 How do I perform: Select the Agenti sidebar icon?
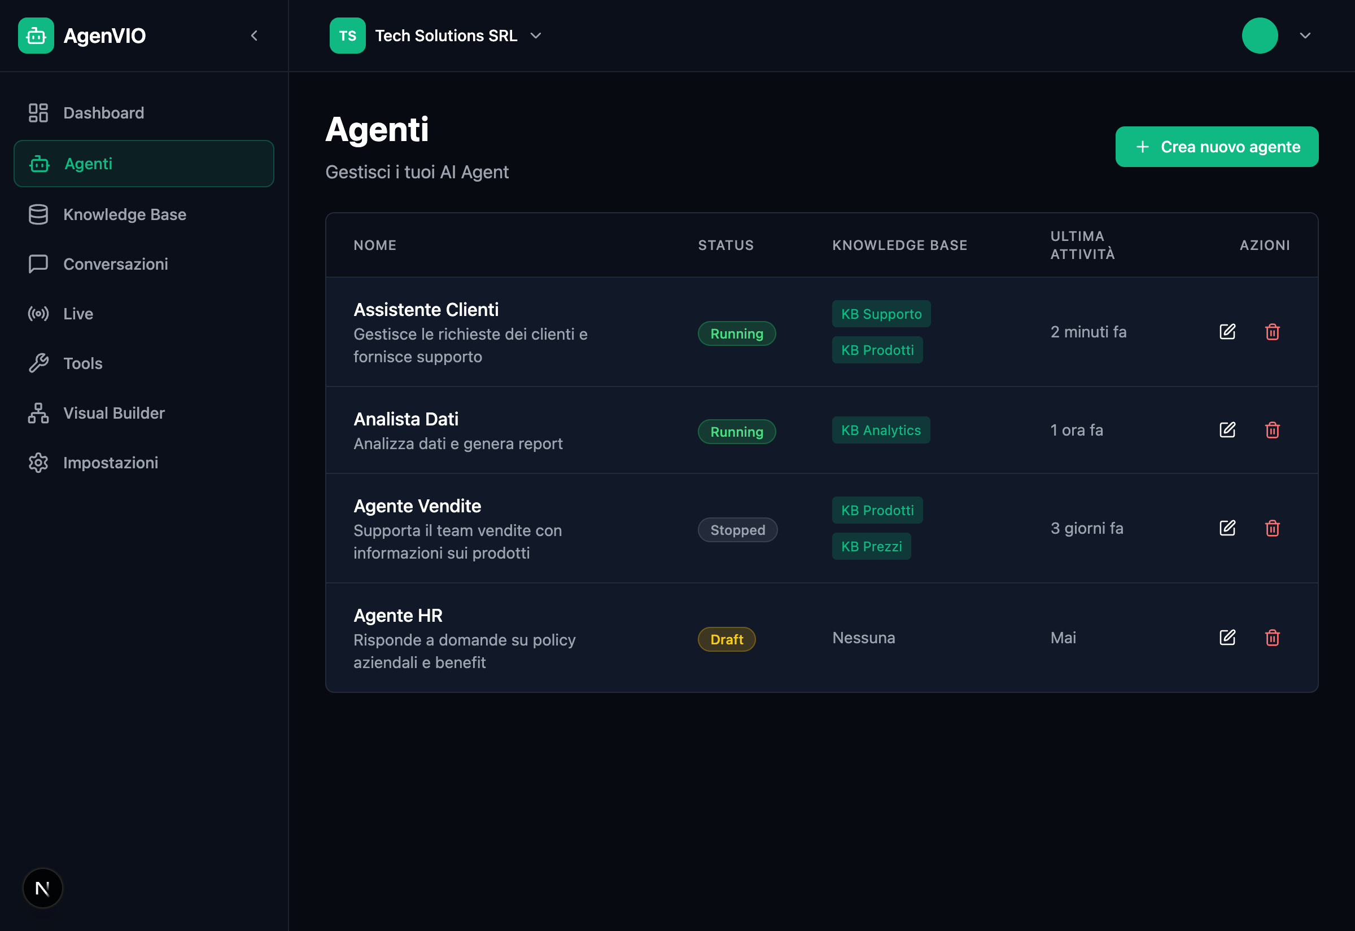point(38,164)
